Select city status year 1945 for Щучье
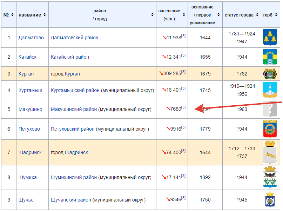 [242, 200]
